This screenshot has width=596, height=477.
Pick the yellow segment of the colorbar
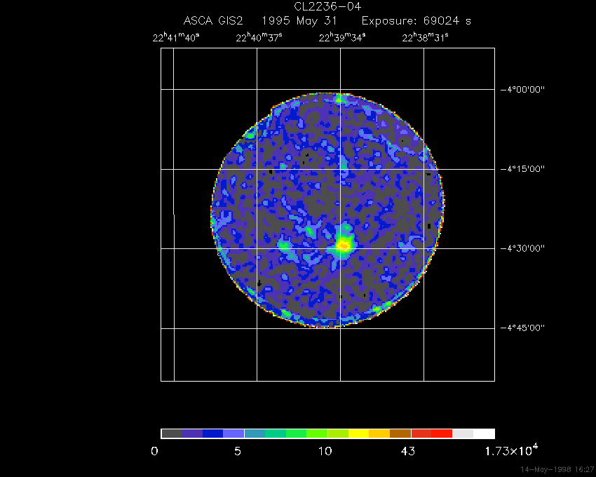[x=358, y=434]
